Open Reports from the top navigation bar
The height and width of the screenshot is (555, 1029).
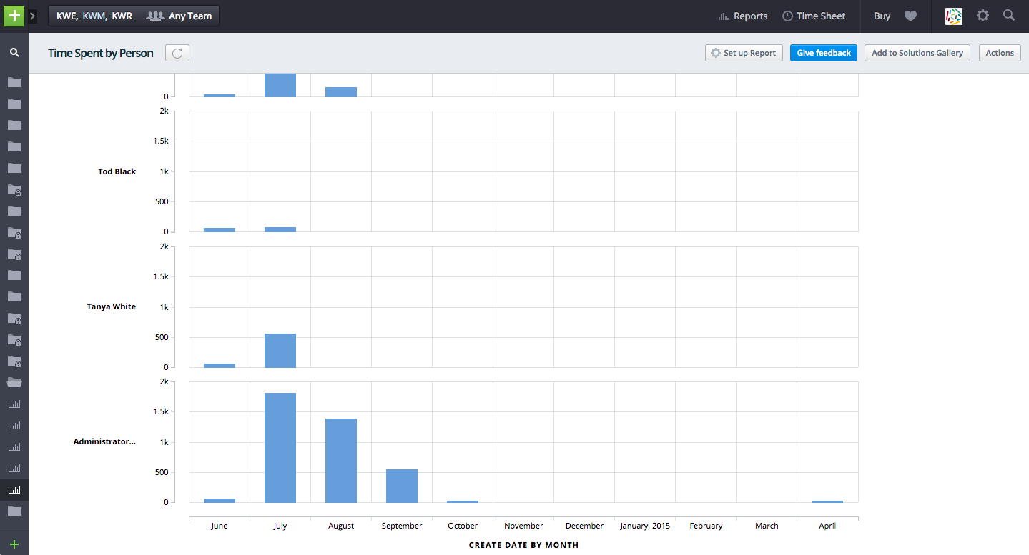pyautogui.click(x=742, y=16)
